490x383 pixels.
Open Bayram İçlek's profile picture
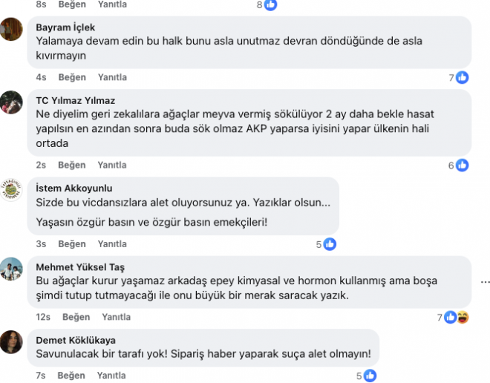11,29
